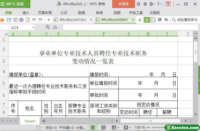Close the 4f6c48a2e008d1 document tab
This screenshot has height=131, width=200.
pyautogui.click(x=133, y=20)
